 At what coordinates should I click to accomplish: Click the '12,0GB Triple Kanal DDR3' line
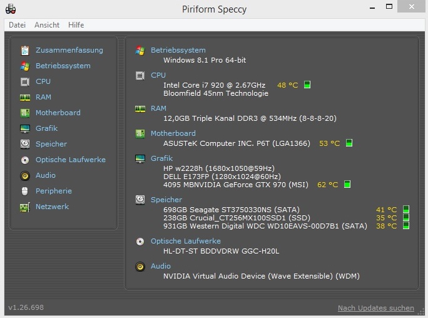[x=250, y=118]
